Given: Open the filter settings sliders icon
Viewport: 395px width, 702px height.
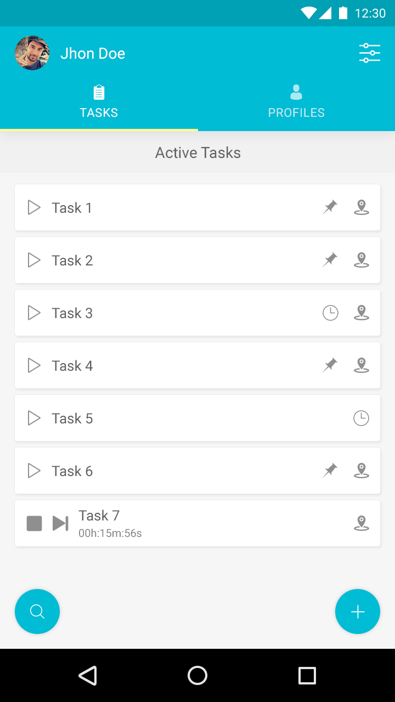Looking at the screenshot, I should point(370,53).
